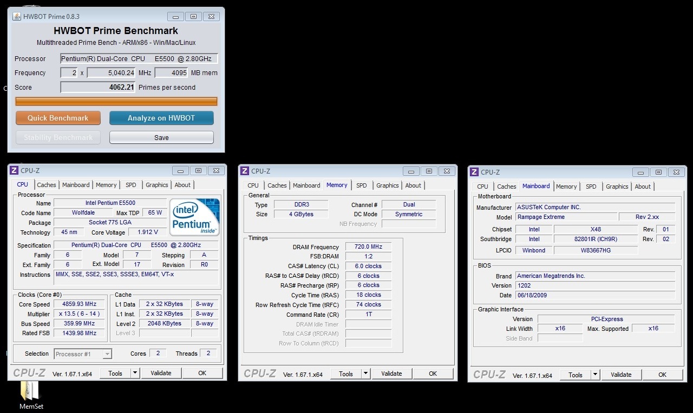Image resolution: width=693 pixels, height=413 pixels.
Task: Close the HWBOT Prime window
Action: tap(212, 16)
